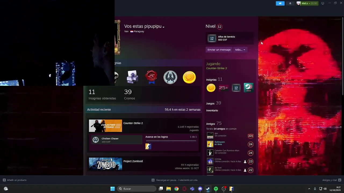
Task: Click the Buscar taskbar search field
Action: tap(137, 189)
